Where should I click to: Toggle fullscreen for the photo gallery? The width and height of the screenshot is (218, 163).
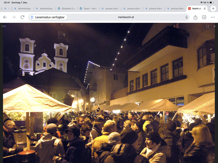(x=207, y=26)
